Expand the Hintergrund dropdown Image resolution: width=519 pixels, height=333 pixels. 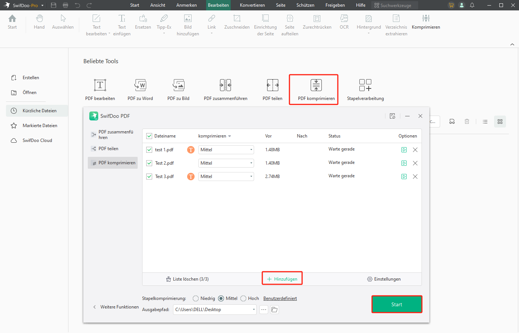369,33
